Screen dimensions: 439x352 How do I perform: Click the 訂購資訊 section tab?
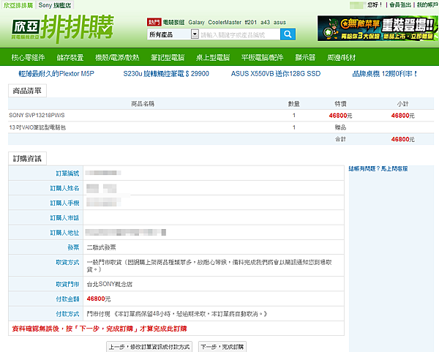click(27, 159)
